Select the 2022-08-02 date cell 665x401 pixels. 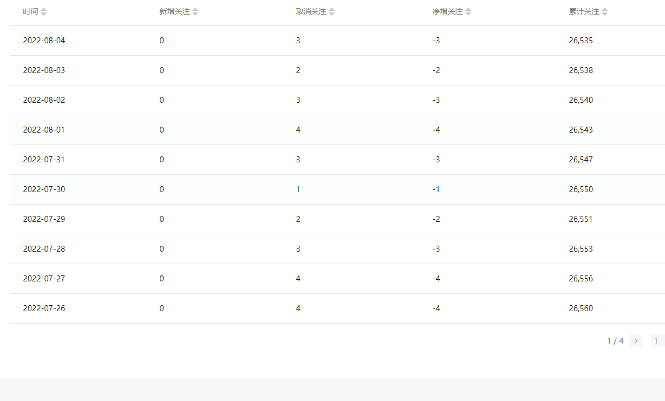tap(44, 100)
